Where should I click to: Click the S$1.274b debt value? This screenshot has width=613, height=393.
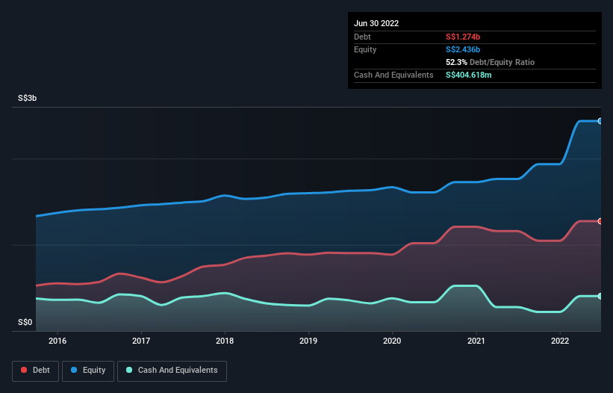463,37
